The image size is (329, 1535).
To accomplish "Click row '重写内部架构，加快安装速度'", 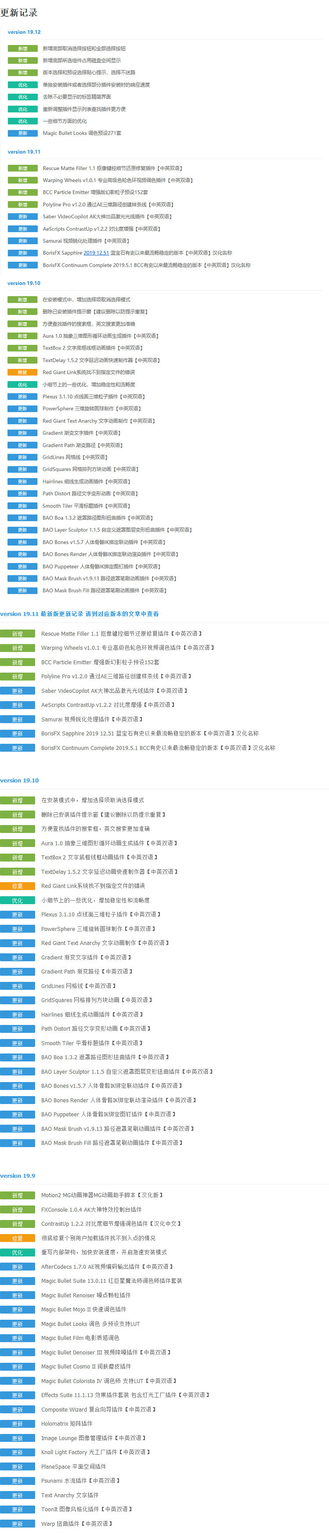I will [x=104, y=1253].
